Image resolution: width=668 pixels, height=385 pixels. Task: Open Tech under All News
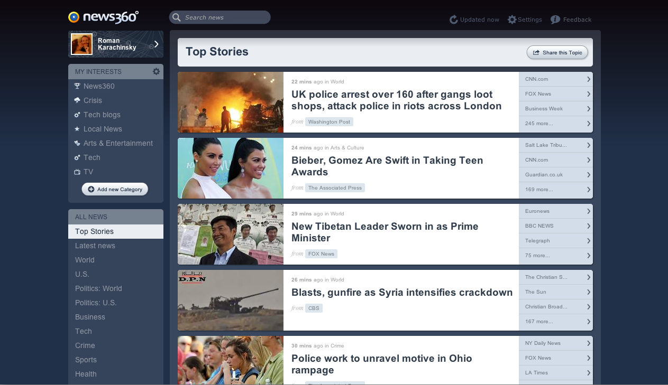pyautogui.click(x=116, y=331)
